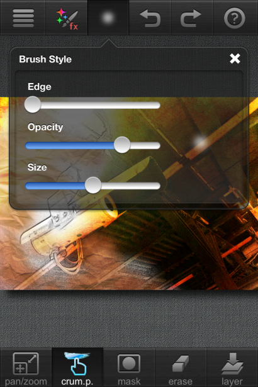Screen dimensions: 258x387
Task: Open the layer tool
Action: (232, 369)
